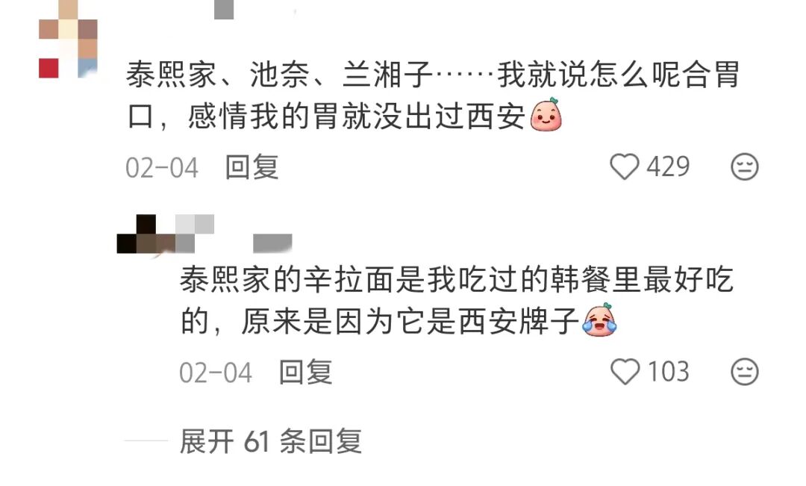
Task: Tap the 103 like count
Action: [668, 372]
